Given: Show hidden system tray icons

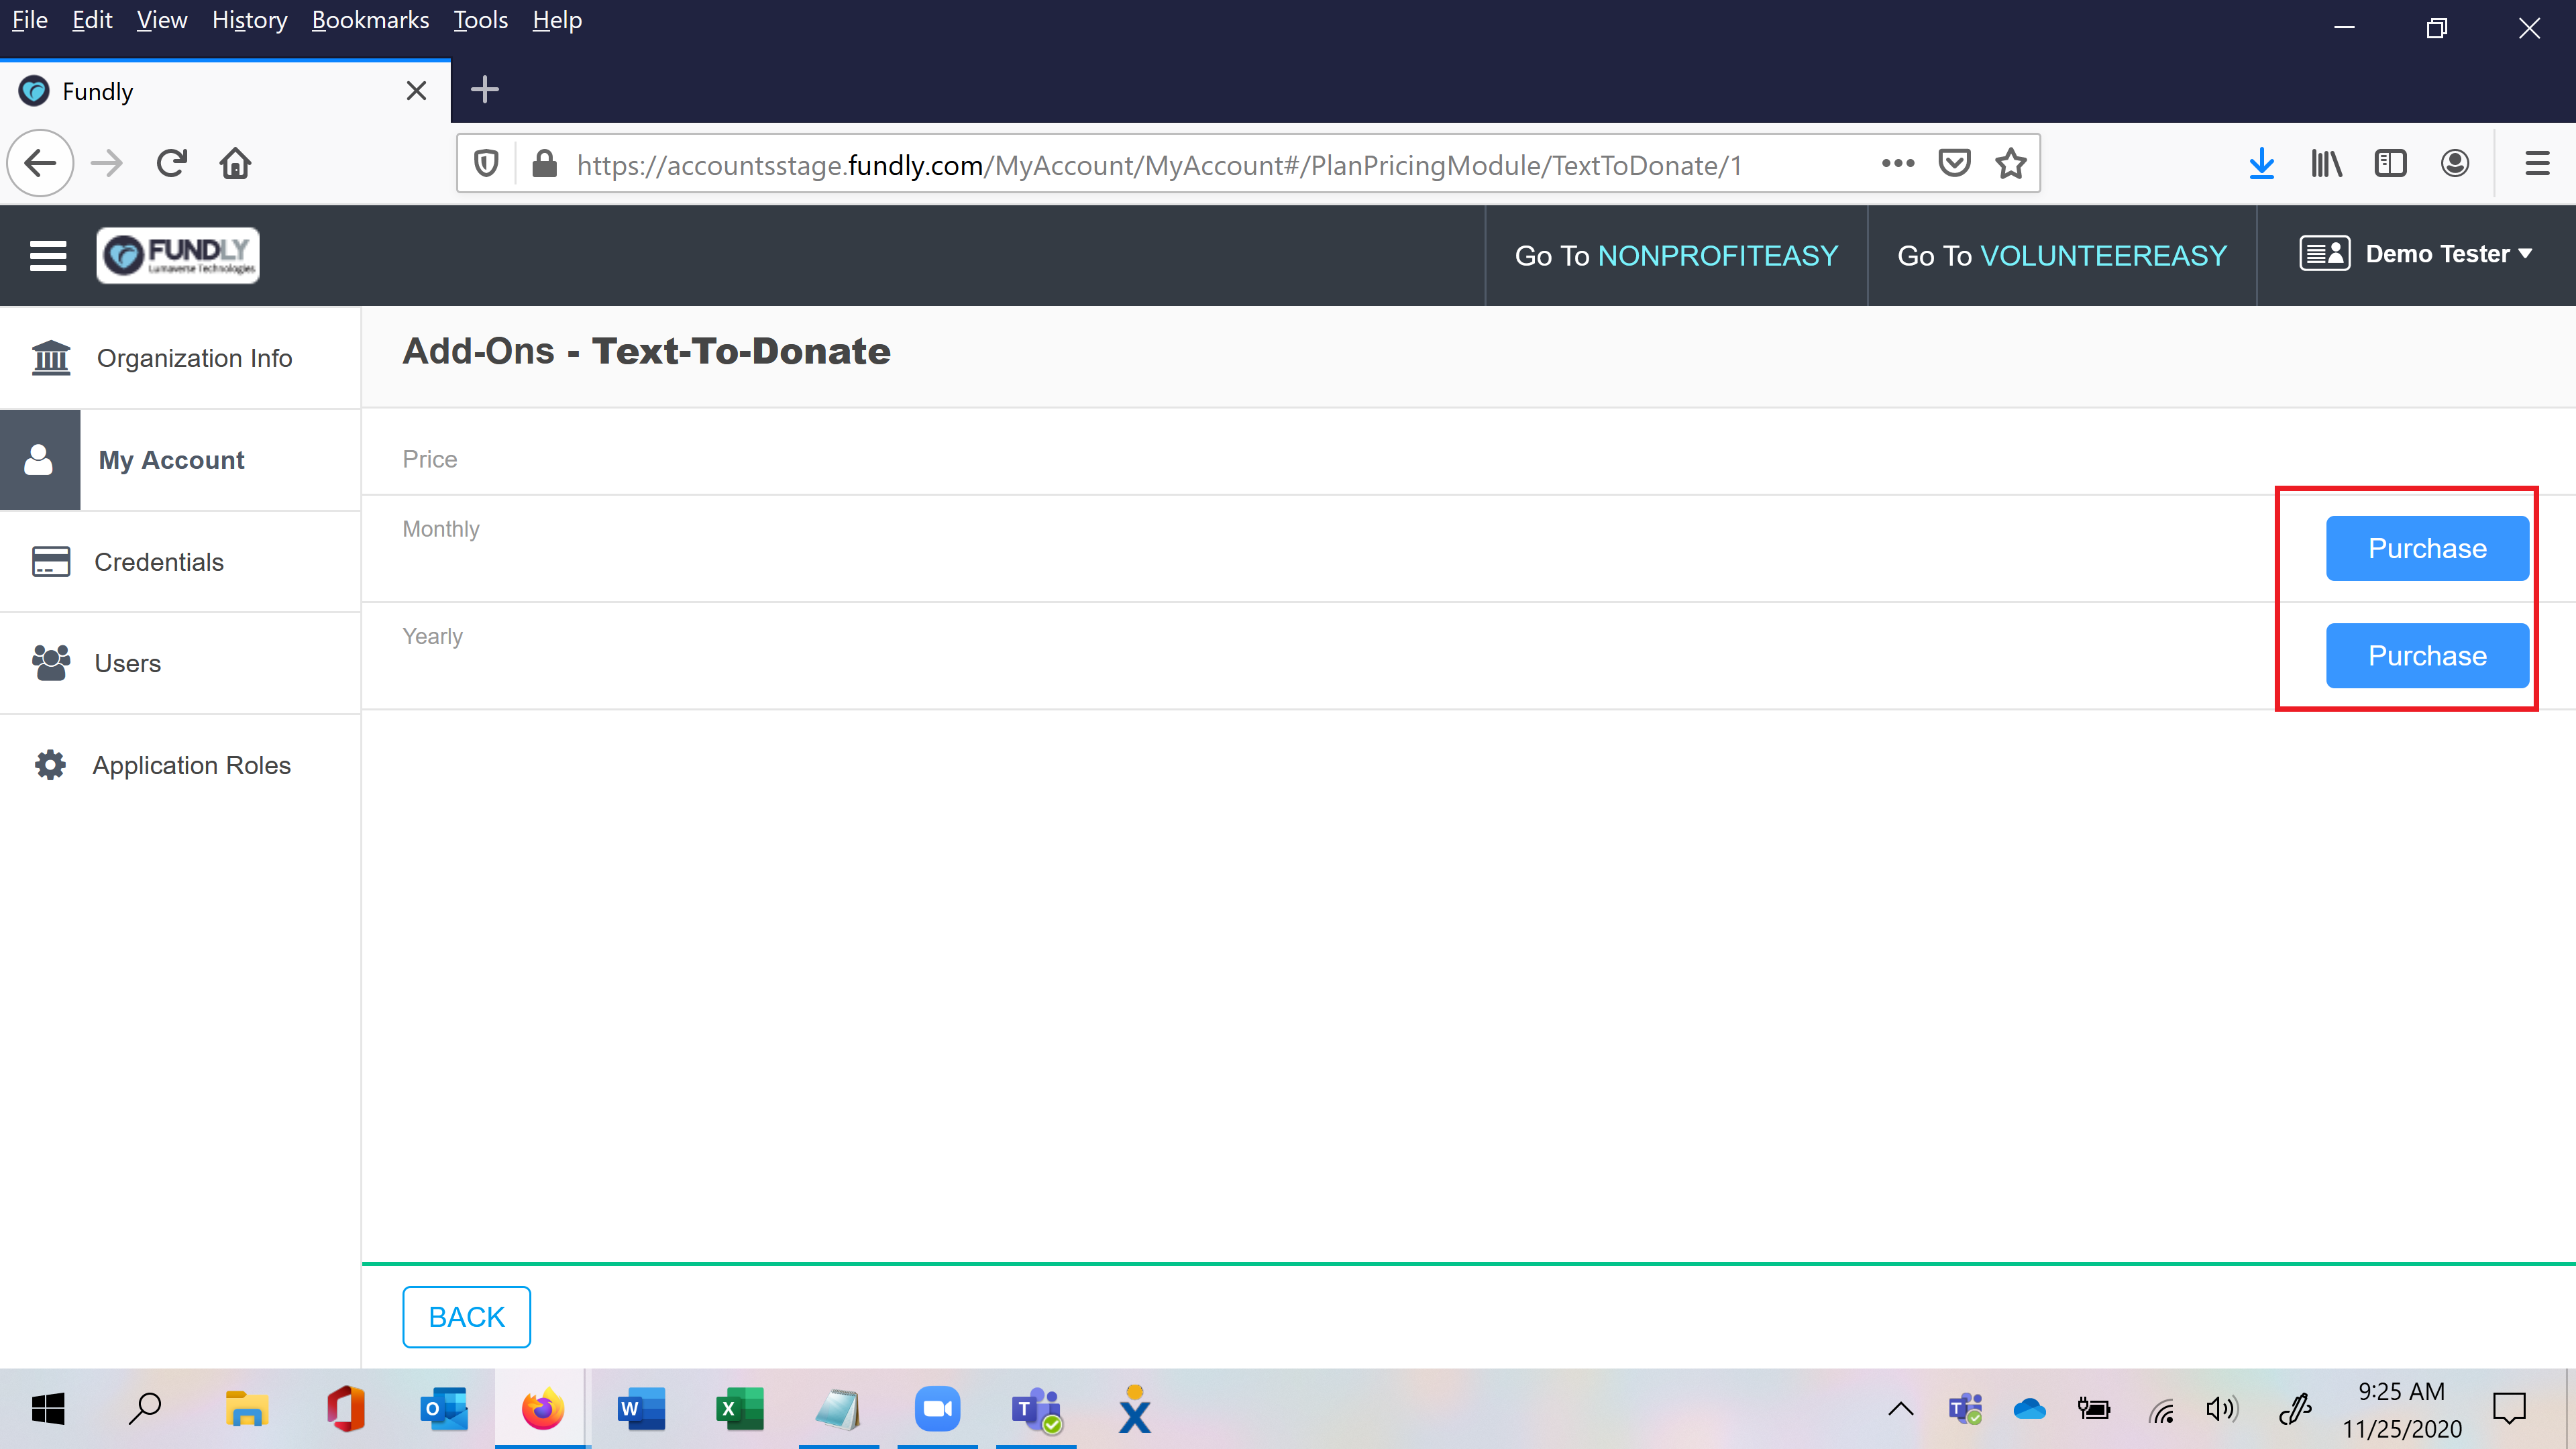Looking at the screenshot, I should (x=1900, y=1410).
